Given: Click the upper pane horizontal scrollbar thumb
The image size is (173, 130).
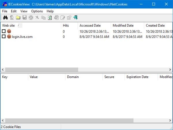Looking at the screenshot, I should coord(42,69).
